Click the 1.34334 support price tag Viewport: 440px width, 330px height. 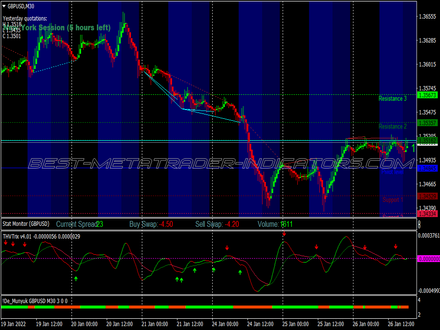[427, 214]
